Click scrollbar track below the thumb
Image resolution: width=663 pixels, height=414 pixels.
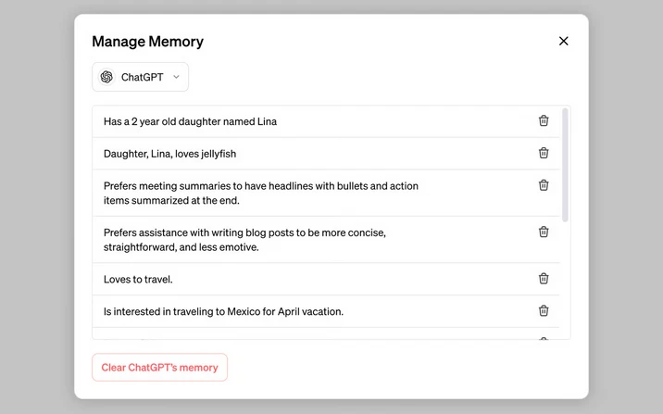click(x=565, y=278)
